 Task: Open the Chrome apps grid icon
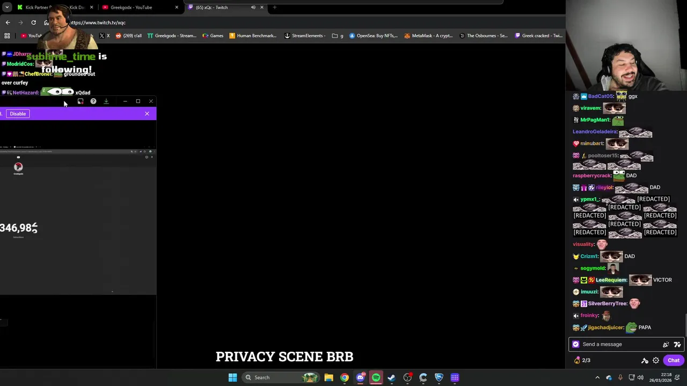click(x=7, y=35)
